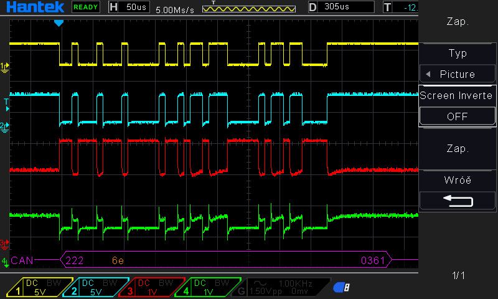Image resolution: width=498 pixels, height=299 pixels.
Task: Click the blue trigger position marker
Action: click(x=59, y=23)
